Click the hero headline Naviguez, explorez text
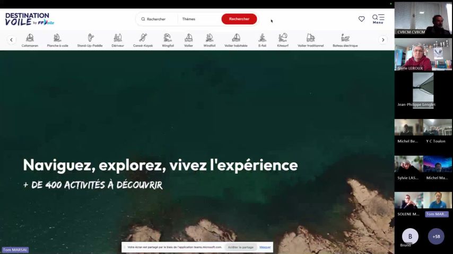 160,165
